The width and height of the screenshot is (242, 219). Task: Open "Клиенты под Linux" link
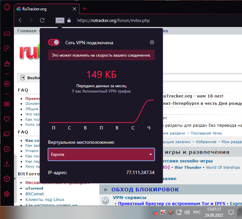point(45,200)
